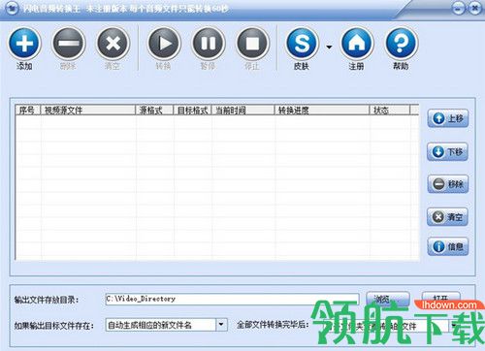485x351 pixels.
Task: Click the 状态 column header
Action: coord(390,111)
